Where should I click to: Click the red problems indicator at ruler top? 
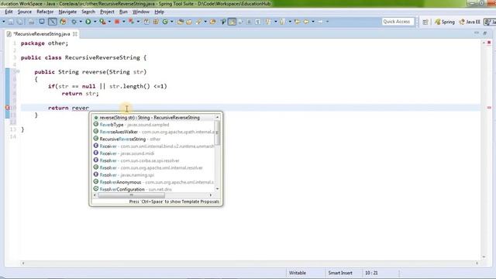pos(489,42)
